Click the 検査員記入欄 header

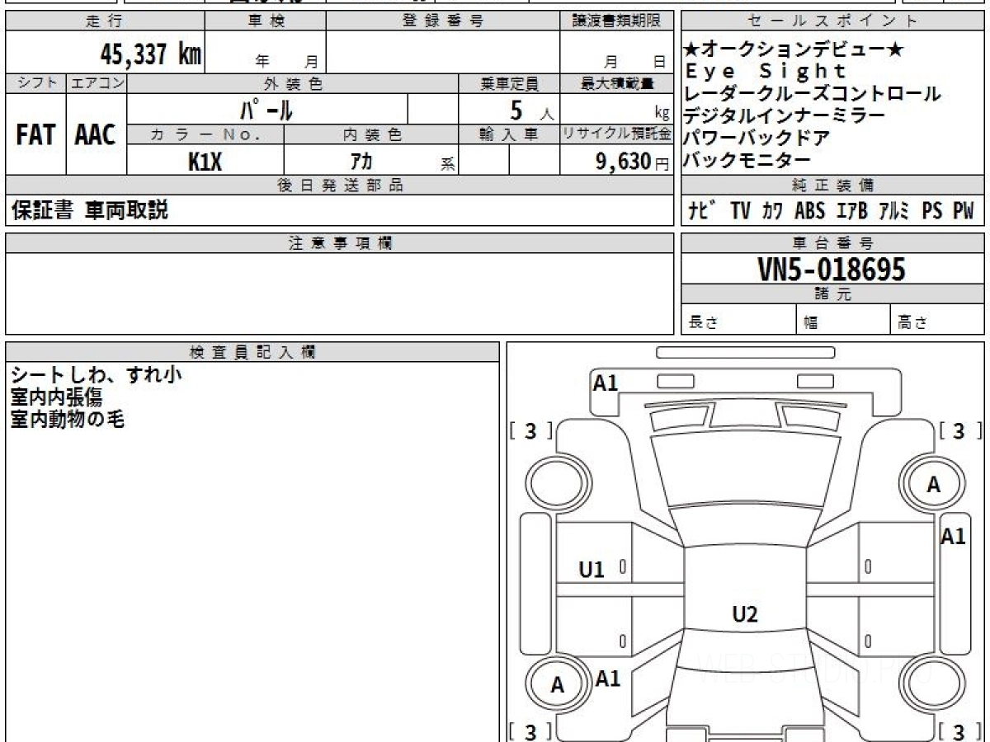tap(252, 352)
